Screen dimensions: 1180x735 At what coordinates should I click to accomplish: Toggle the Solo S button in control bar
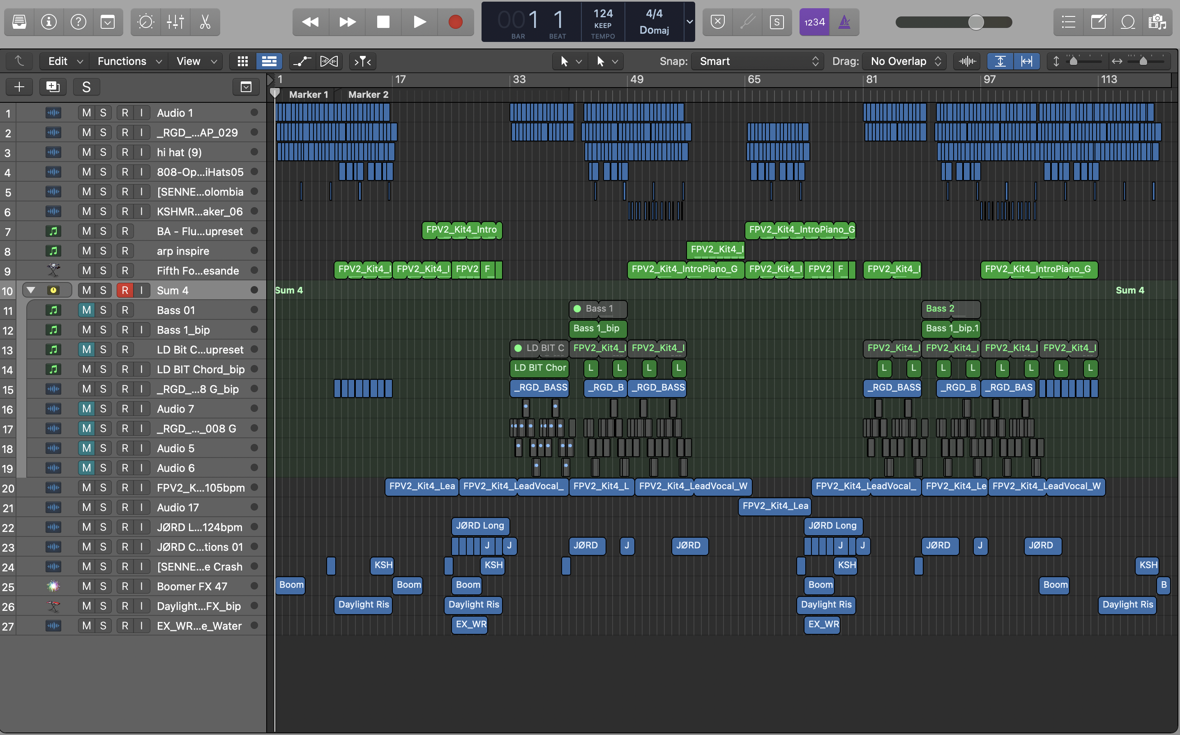(x=777, y=22)
